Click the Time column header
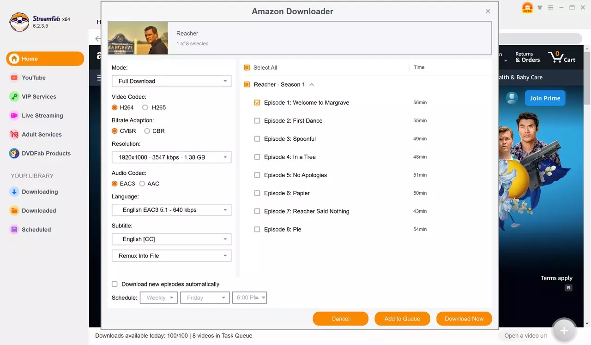This screenshot has width=591, height=345. [419, 67]
